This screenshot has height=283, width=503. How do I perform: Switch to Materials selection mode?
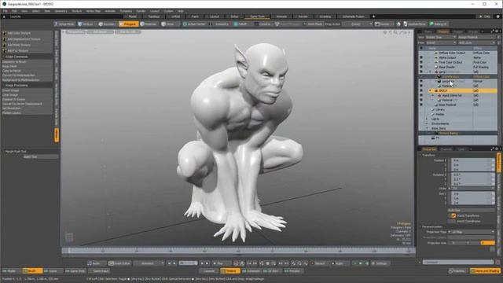click(149, 24)
